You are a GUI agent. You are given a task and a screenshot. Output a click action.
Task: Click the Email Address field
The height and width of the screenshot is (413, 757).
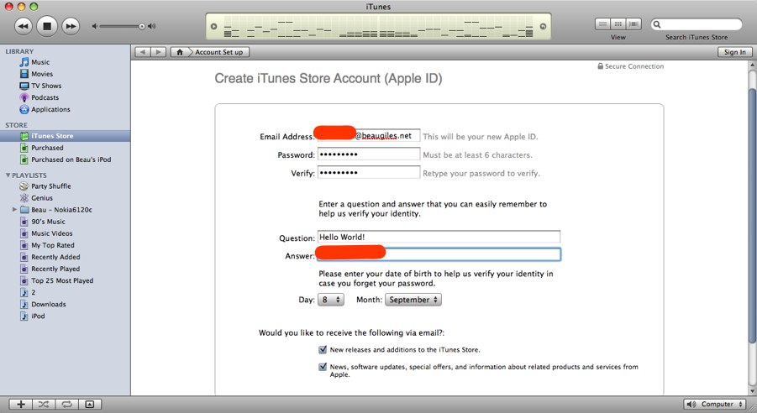(x=368, y=136)
